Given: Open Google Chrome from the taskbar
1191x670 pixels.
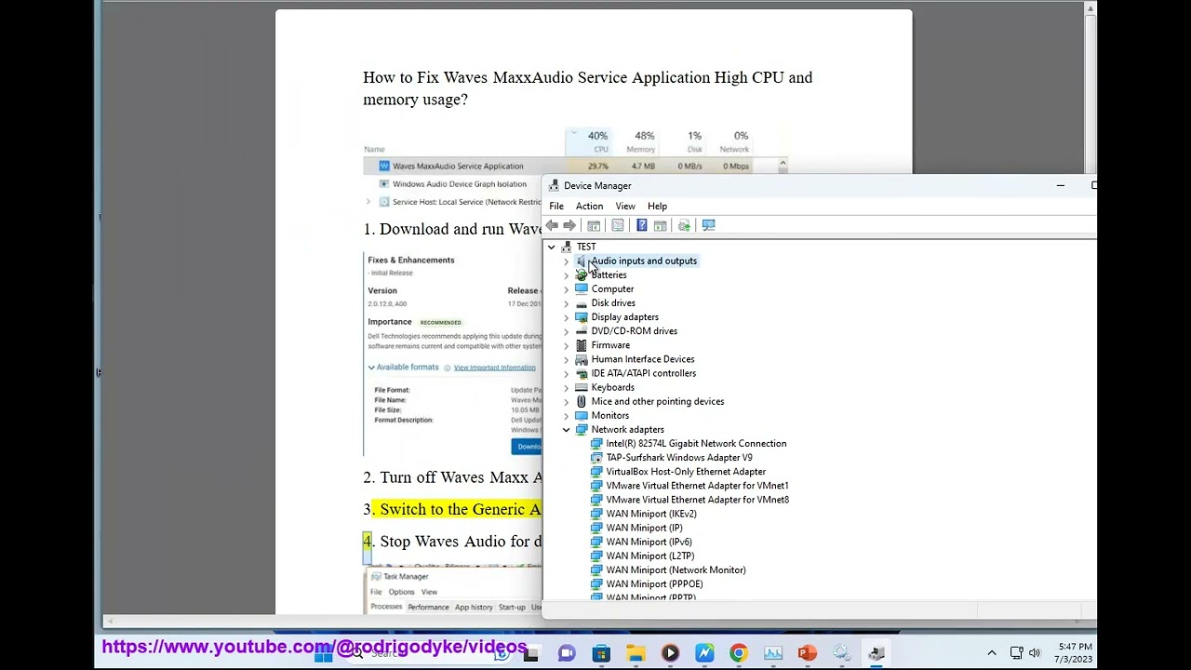Looking at the screenshot, I should pos(738,653).
